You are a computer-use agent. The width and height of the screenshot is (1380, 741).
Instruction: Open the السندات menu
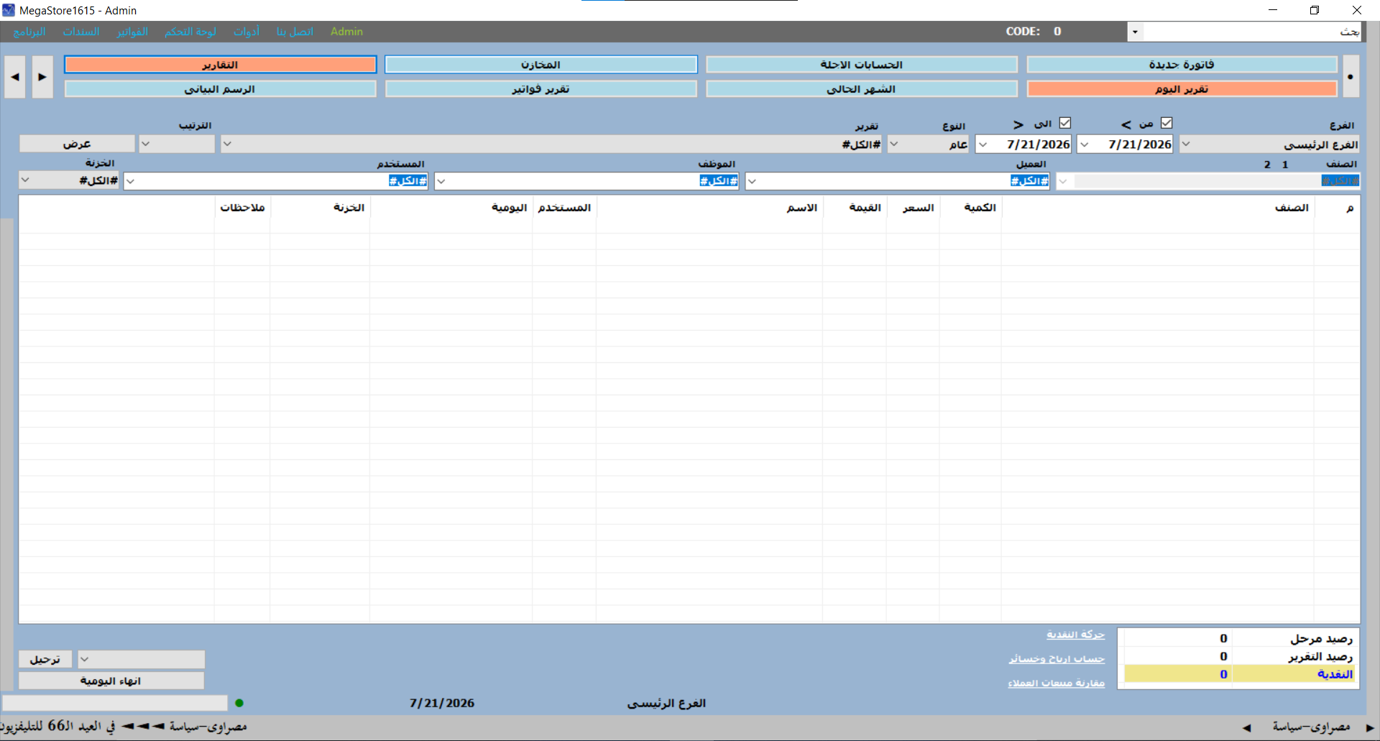(81, 32)
